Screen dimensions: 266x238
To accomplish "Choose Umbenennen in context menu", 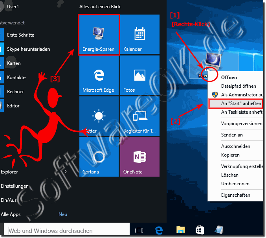I will [x=236, y=184].
